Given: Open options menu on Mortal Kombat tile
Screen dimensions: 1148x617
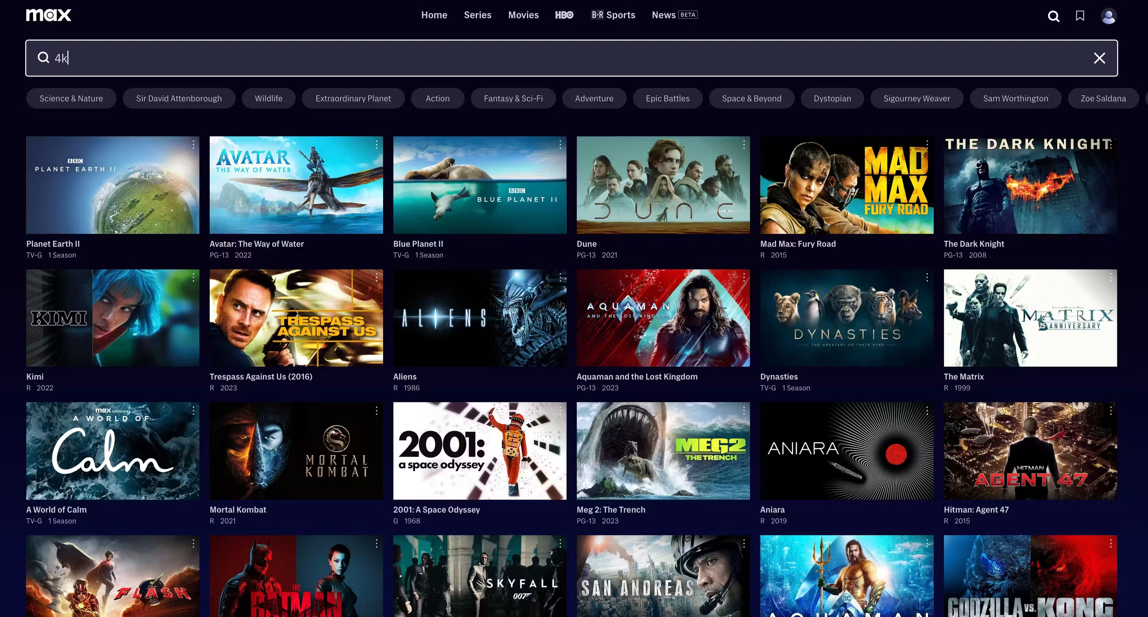Looking at the screenshot, I should point(377,411).
